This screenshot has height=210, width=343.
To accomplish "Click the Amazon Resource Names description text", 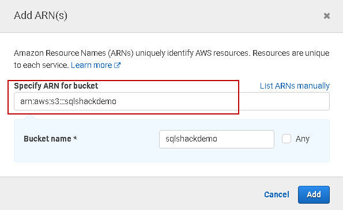I will (172, 59).
